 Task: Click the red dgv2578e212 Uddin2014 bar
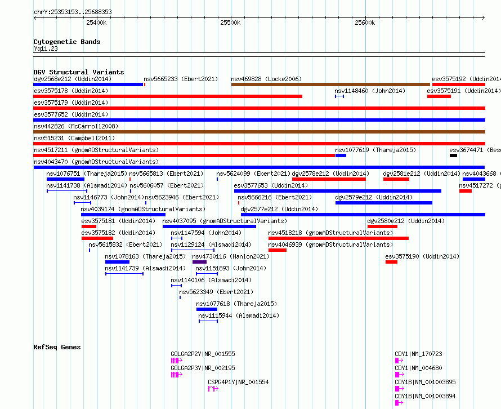tap(329, 179)
